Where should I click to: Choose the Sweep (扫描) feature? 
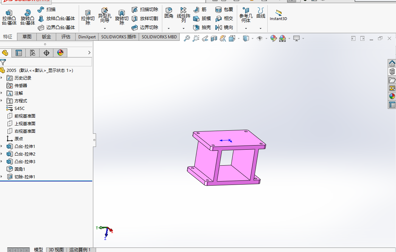(46, 10)
